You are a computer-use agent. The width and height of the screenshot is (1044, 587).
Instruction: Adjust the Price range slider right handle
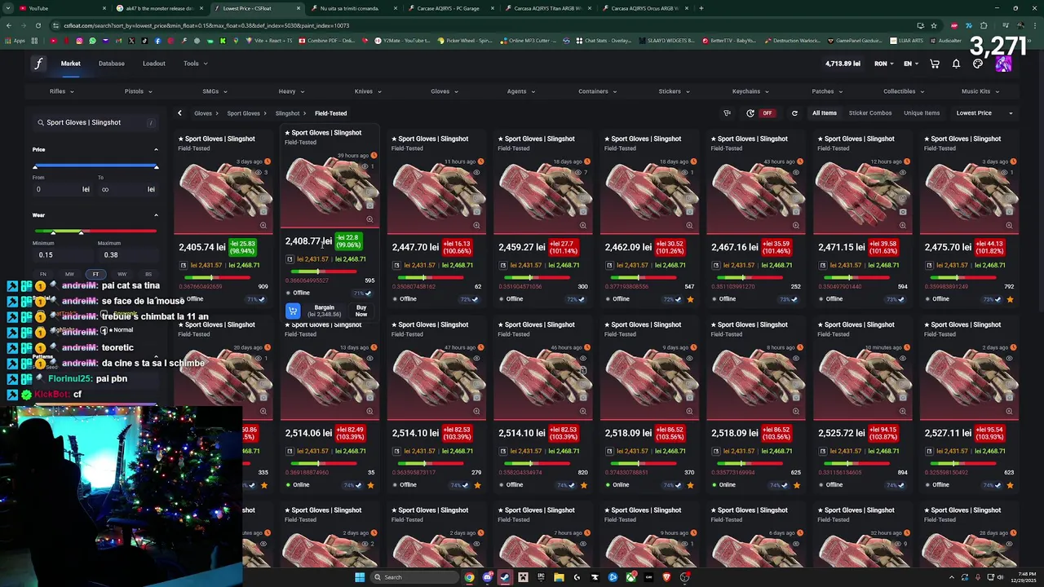coord(156,166)
